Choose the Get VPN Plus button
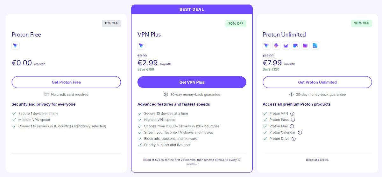The image size is (382, 177). [192, 82]
